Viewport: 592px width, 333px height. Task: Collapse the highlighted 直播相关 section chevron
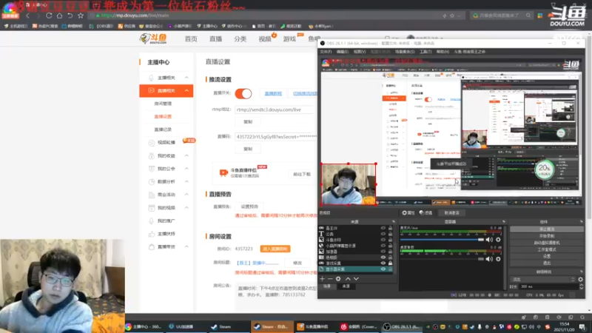(x=186, y=90)
